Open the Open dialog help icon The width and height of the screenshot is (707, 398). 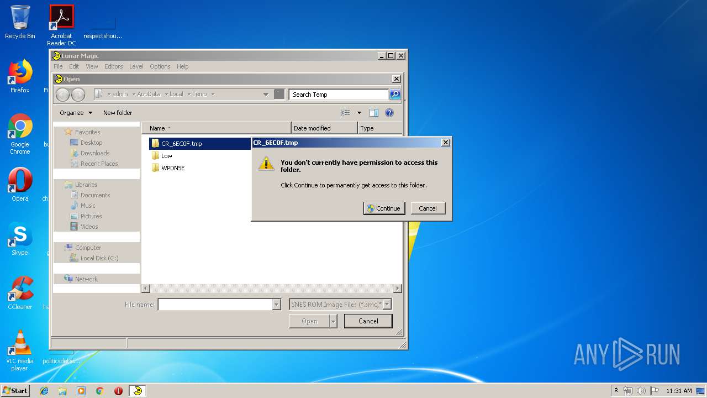pos(389,113)
